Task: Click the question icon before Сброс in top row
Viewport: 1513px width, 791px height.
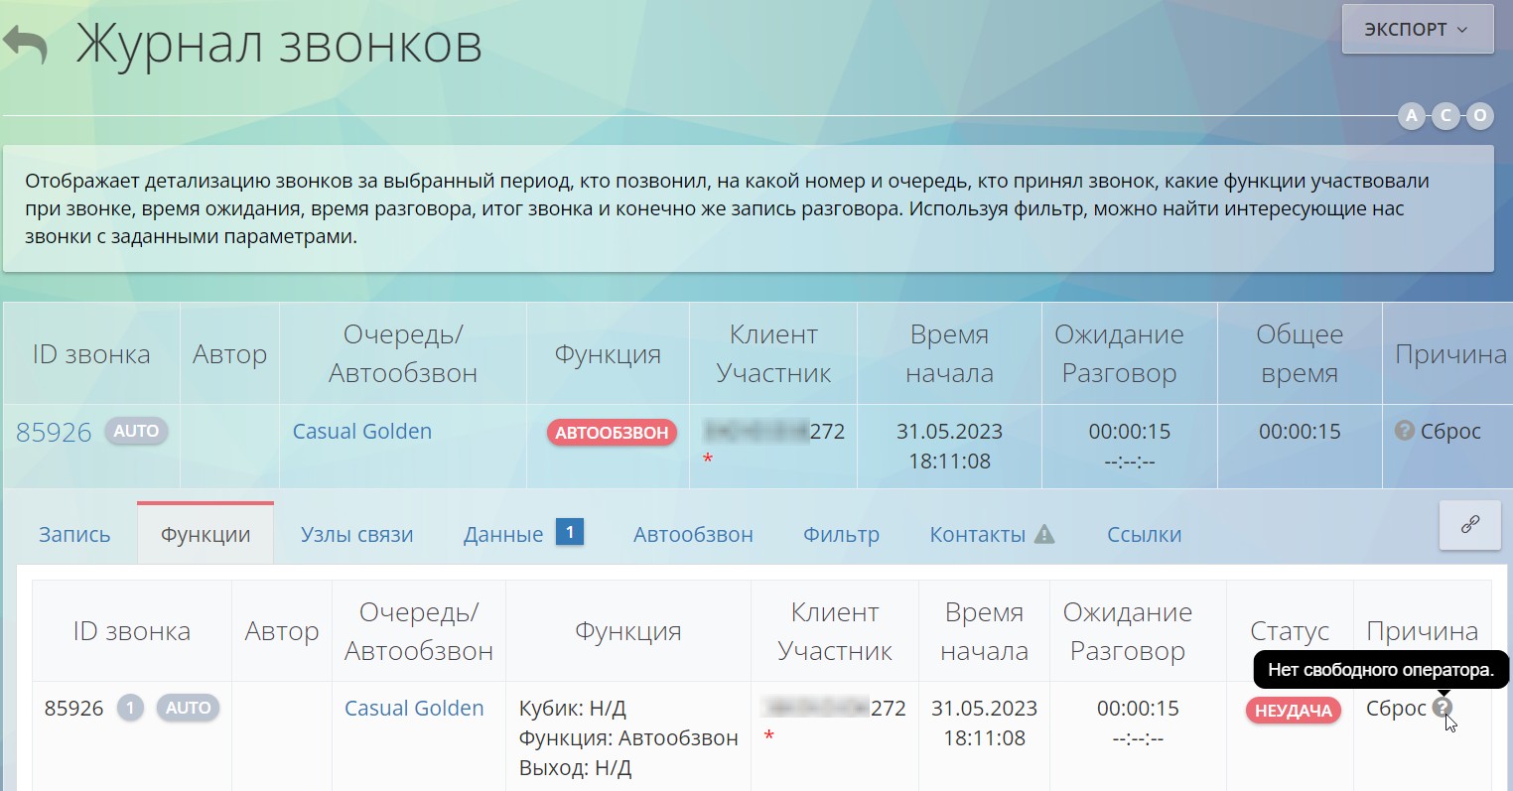Action: (1404, 431)
